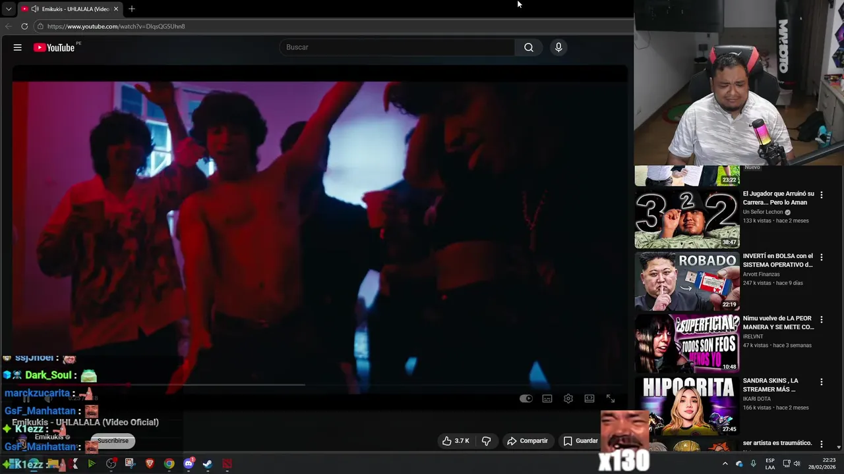Click the Suscribirse button

[113, 441]
